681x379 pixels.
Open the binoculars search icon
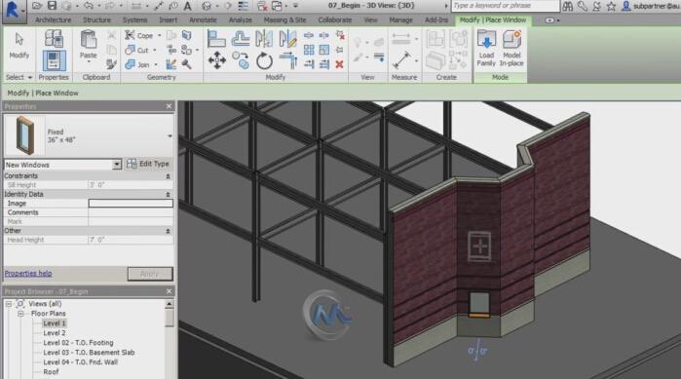click(568, 6)
